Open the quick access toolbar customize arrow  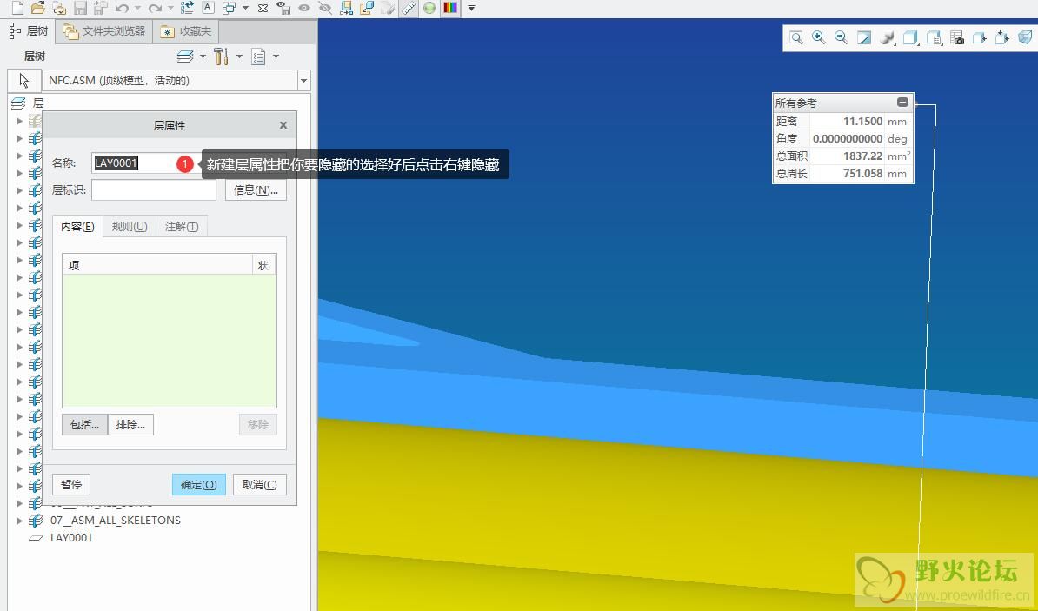(x=471, y=8)
